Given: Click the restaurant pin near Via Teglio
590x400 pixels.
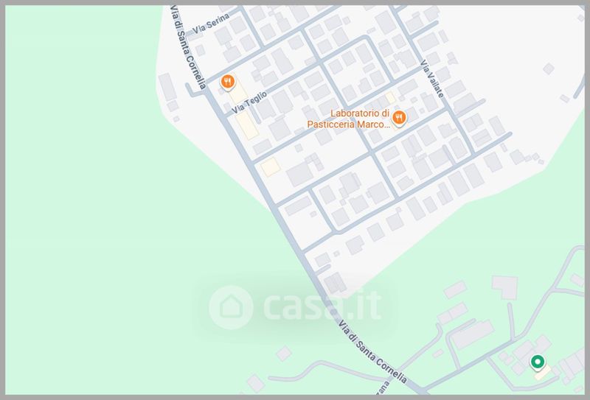Looking at the screenshot, I should coord(228,83).
